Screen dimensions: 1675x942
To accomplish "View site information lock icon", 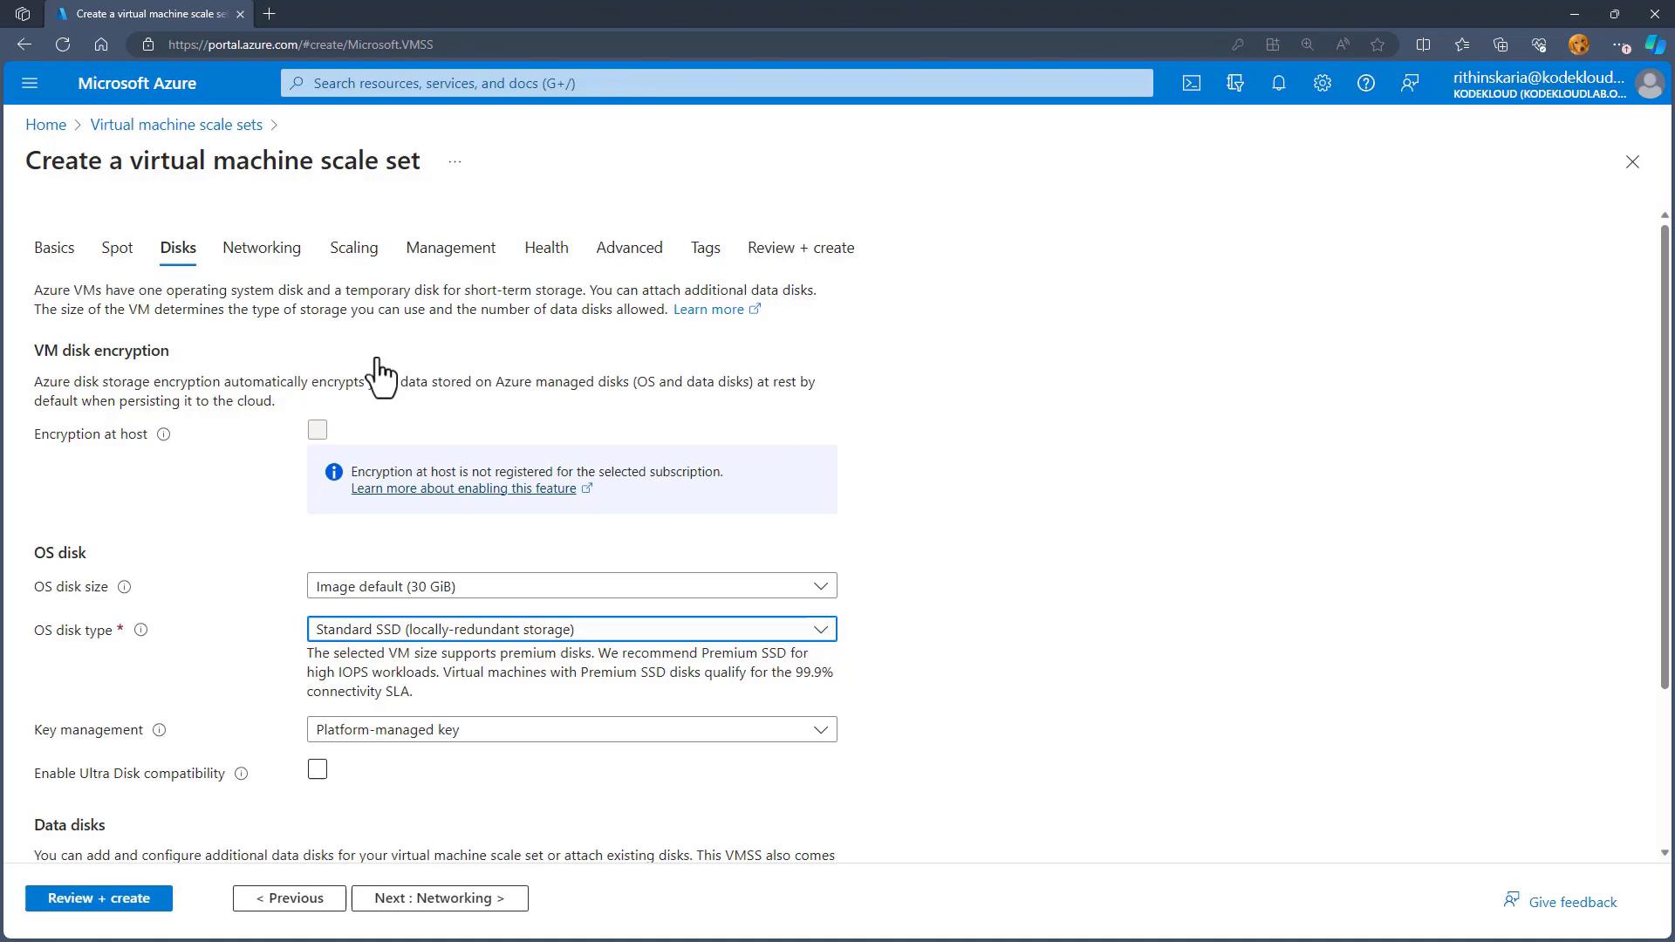I will 148,44.
